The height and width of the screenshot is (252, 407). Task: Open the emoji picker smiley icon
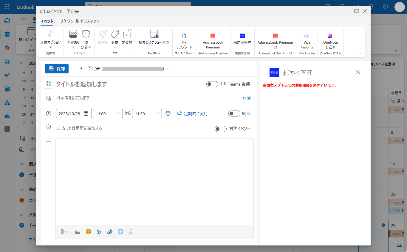(88, 232)
